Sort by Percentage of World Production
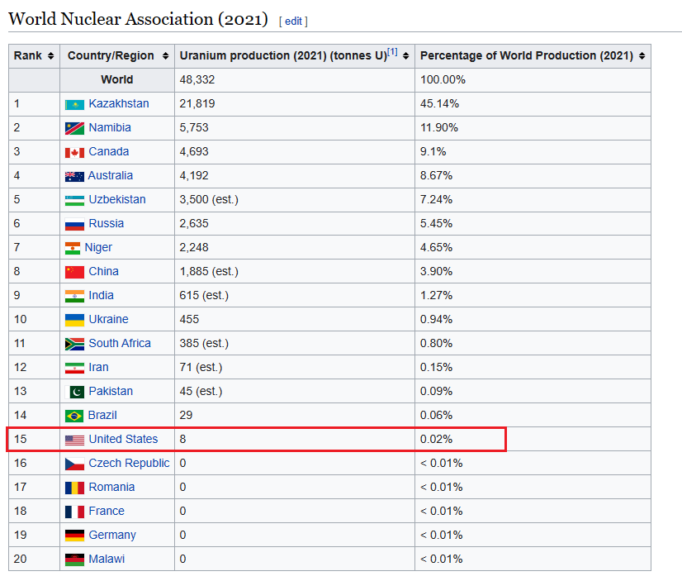682x581 pixels. point(642,56)
